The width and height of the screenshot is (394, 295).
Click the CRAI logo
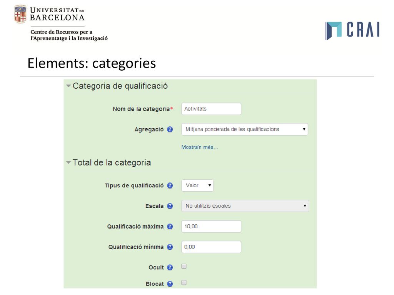352,31
